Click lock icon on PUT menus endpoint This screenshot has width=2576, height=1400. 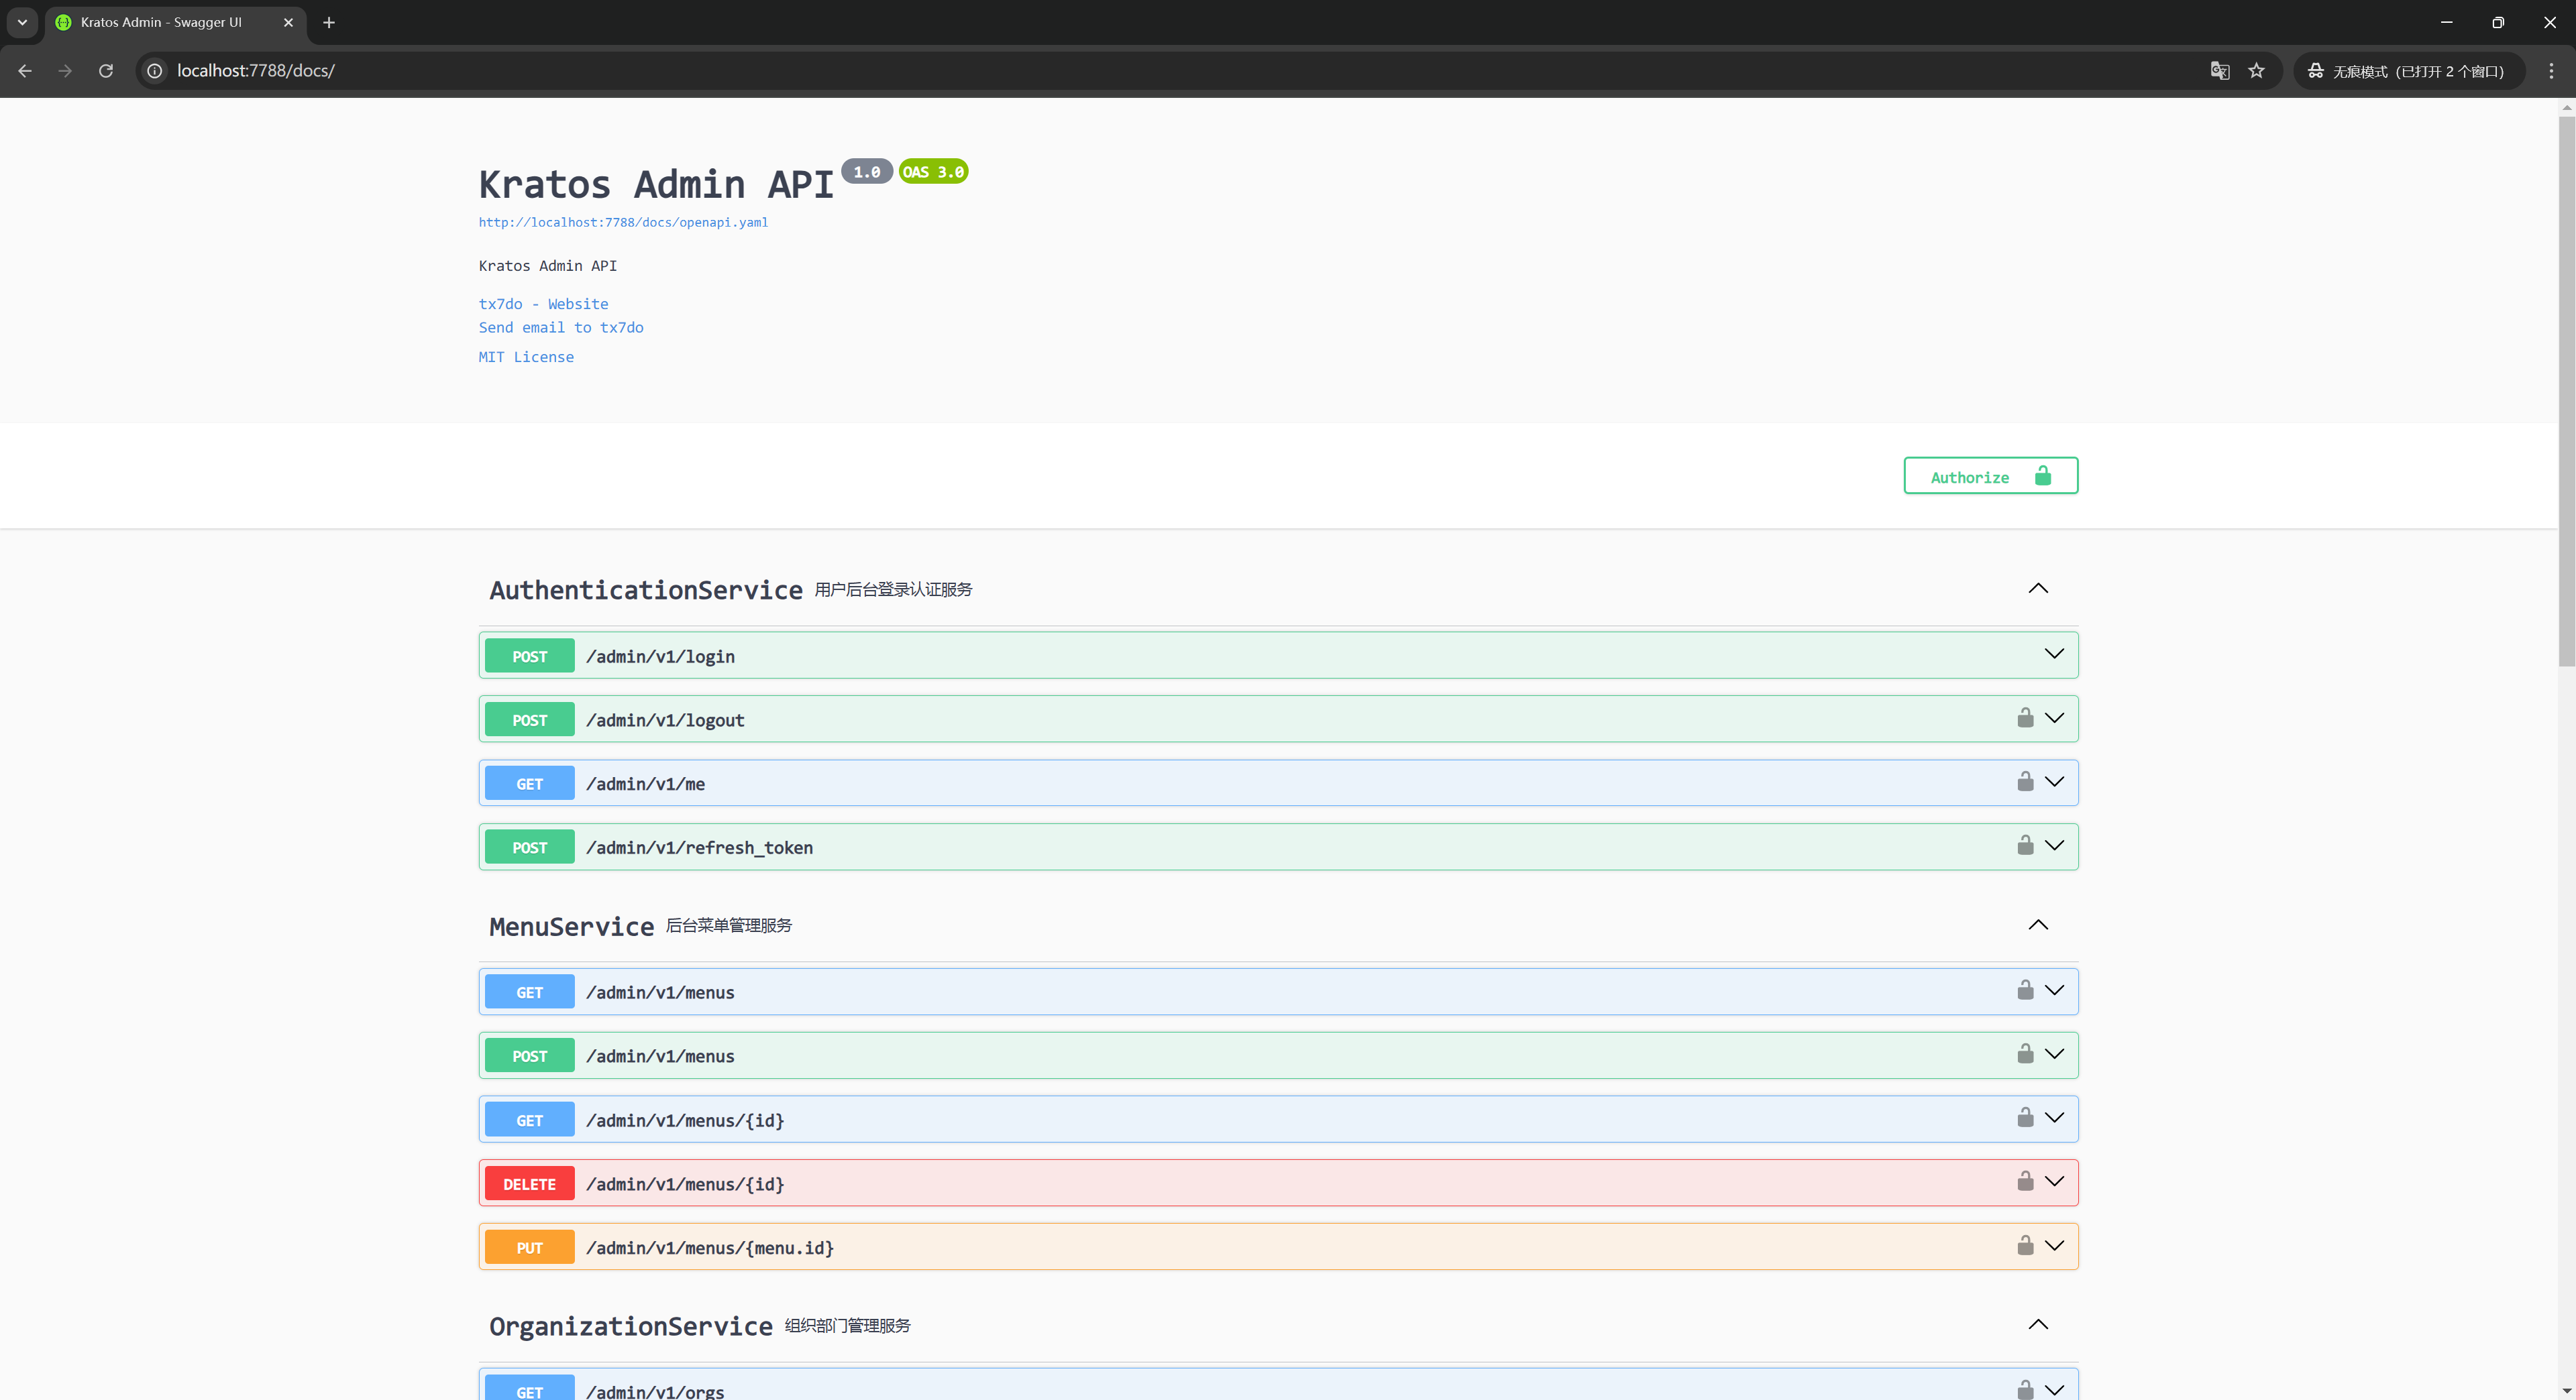[2025, 1246]
